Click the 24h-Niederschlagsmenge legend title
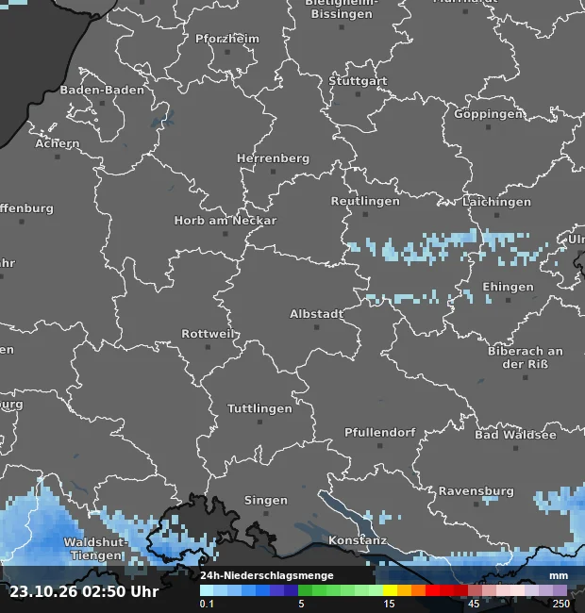This screenshot has height=613, width=585. (267, 575)
